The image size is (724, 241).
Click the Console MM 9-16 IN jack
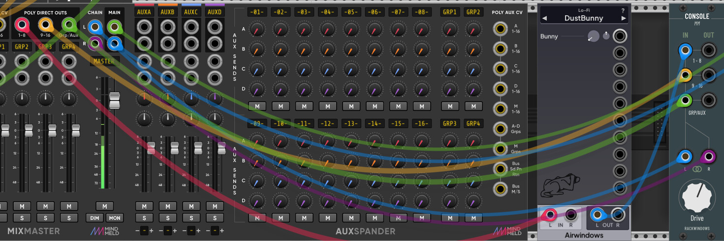click(x=685, y=76)
